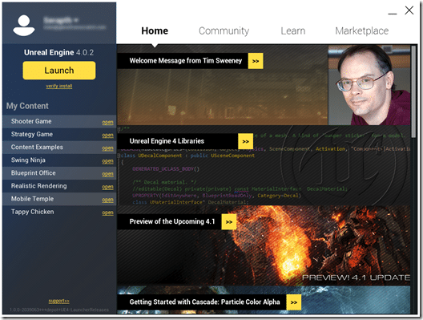The height and width of the screenshot is (320, 423).
Task: Open arrow button for Preview of the Upcoming 4.1
Action: pyautogui.click(x=229, y=222)
